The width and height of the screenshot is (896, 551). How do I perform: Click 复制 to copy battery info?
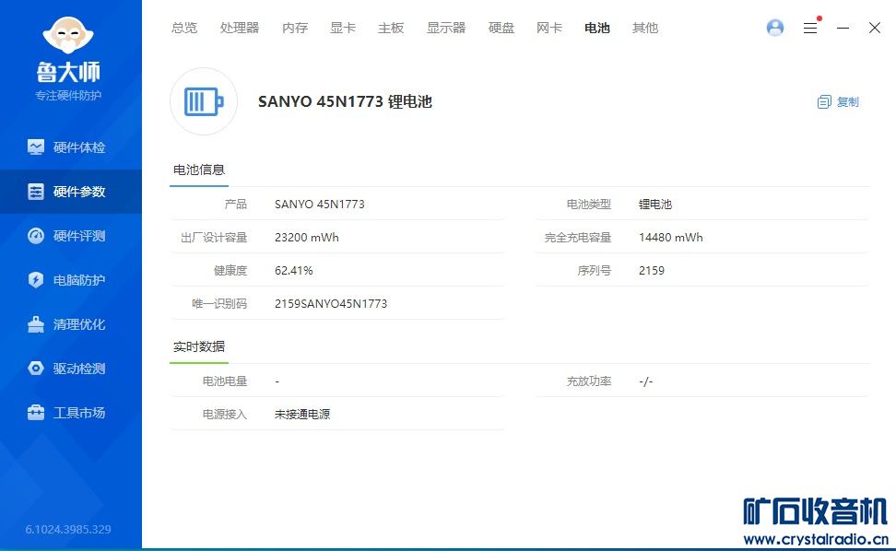pos(838,101)
